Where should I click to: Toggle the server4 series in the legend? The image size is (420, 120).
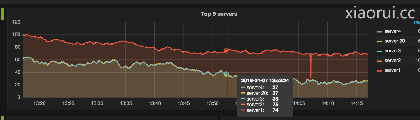coord(392,31)
